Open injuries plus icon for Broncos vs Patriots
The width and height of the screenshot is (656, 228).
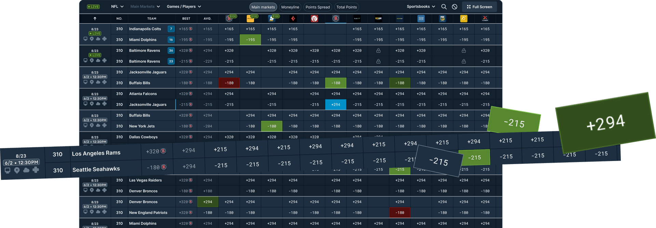(105, 212)
